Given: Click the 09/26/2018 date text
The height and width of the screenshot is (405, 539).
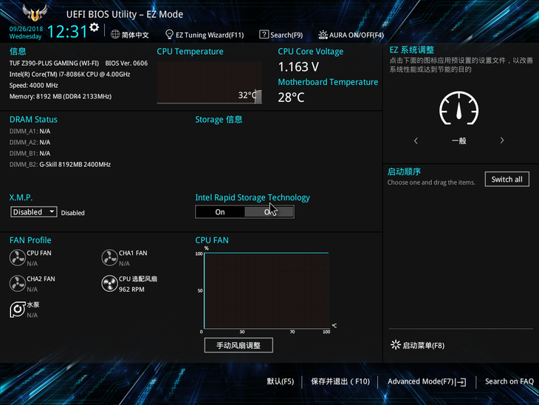Looking at the screenshot, I should pos(26,29).
